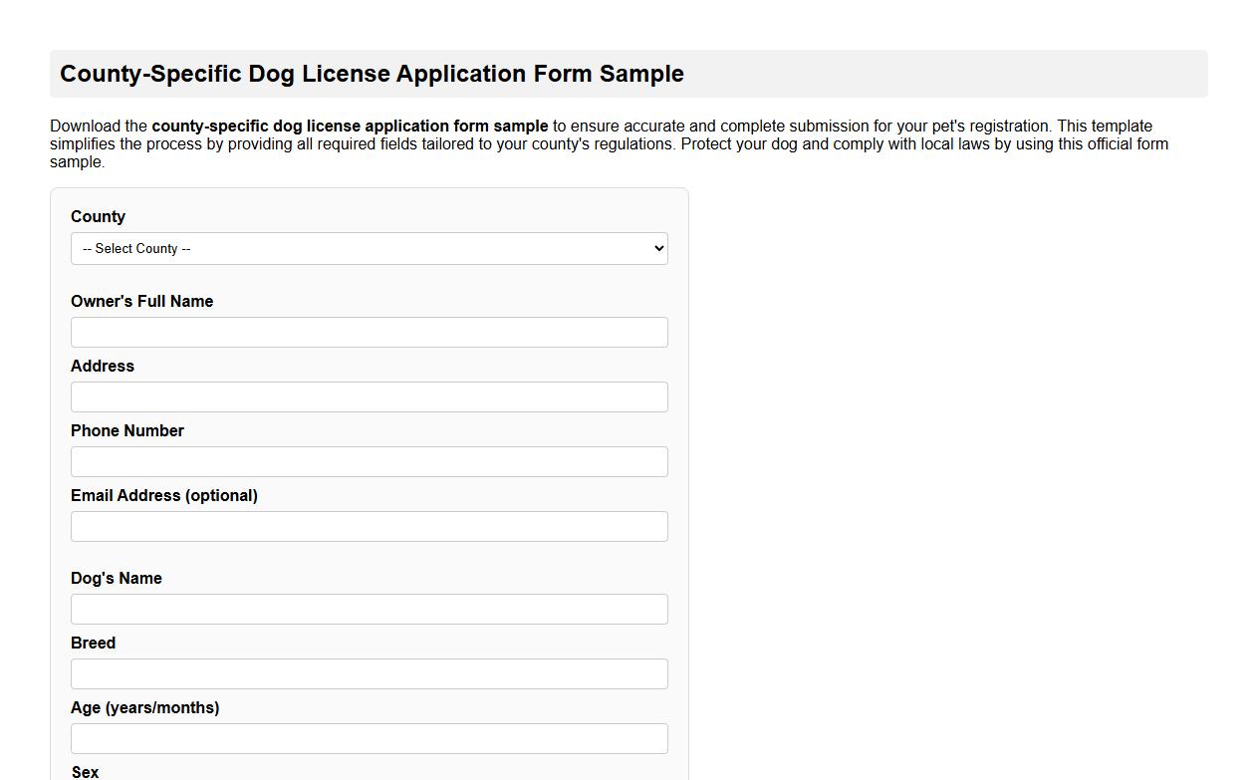Open the County selection dropdown
This screenshot has height=780, width=1258.
coord(369,248)
